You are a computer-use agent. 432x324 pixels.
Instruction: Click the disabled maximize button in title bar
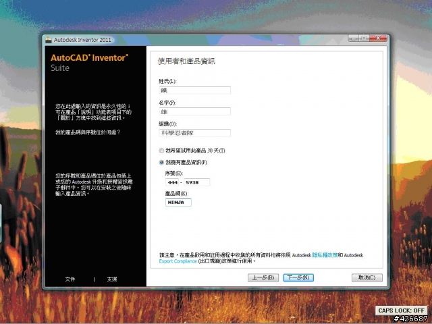click(x=364, y=38)
